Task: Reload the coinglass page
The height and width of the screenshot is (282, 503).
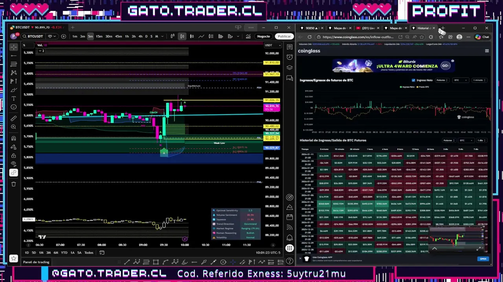Action: [310, 37]
